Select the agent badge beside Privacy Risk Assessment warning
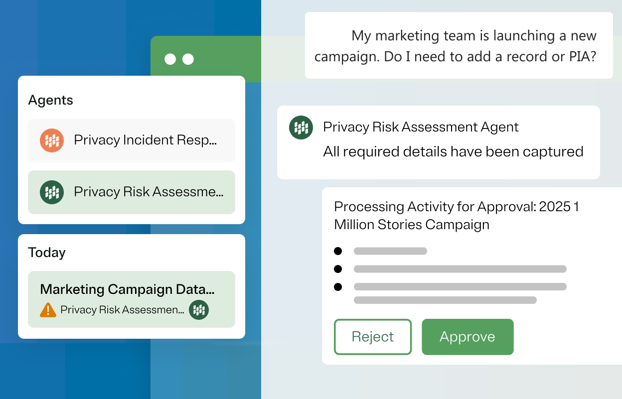Image resolution: width=622 pixels, height=399 pixels. (199, 309)
